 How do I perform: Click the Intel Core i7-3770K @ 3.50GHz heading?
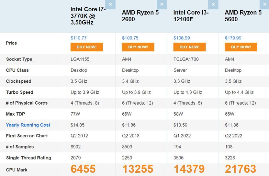[88, 16]
